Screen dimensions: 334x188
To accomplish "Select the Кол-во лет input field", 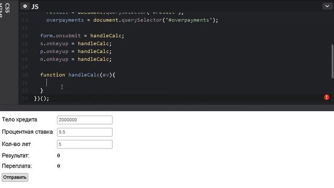I will 85,144.
